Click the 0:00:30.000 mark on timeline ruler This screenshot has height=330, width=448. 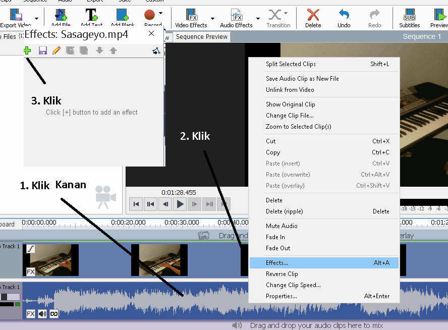(x=182, y=223)
